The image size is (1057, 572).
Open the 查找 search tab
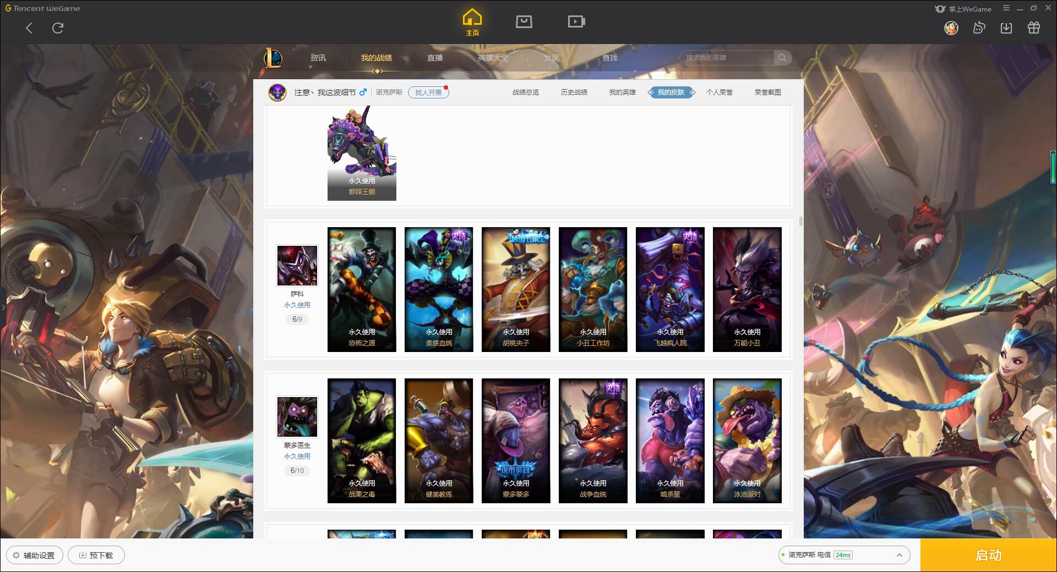[610, 58]
